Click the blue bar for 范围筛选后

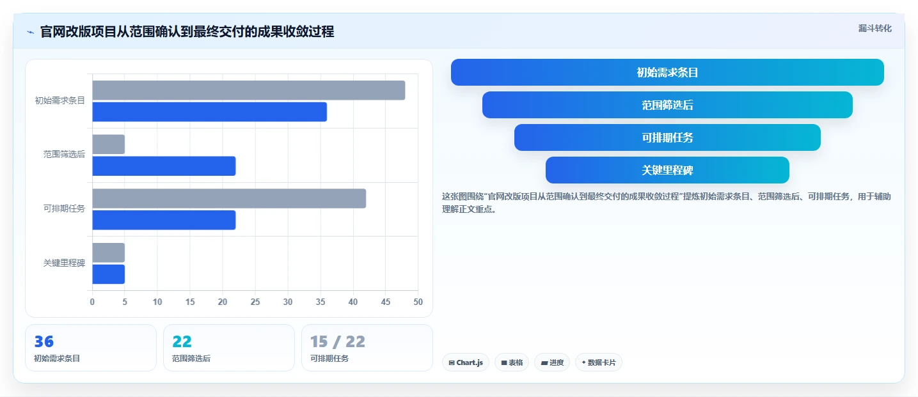point(164,166)
